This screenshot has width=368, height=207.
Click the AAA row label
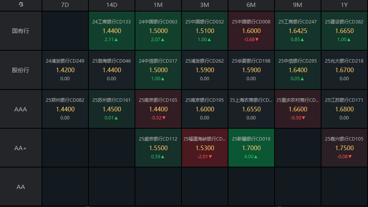[21, 109]
